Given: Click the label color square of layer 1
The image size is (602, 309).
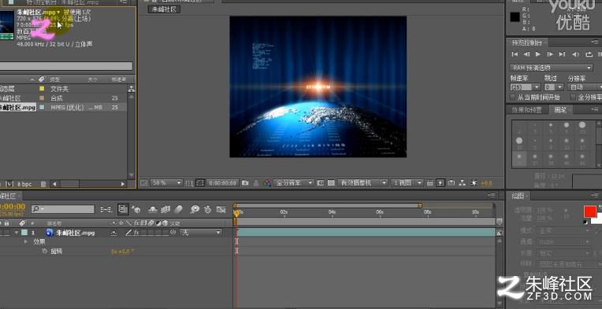Looking at the screenshot, I should (x=24, y=233).
